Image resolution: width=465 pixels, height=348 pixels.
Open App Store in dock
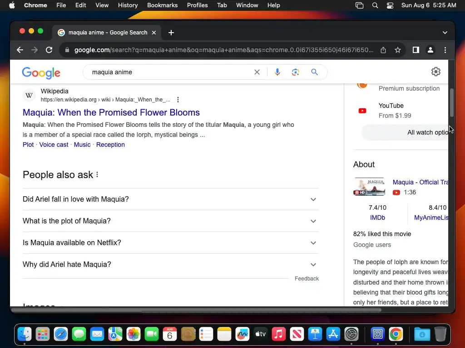[x=333, y=334]
